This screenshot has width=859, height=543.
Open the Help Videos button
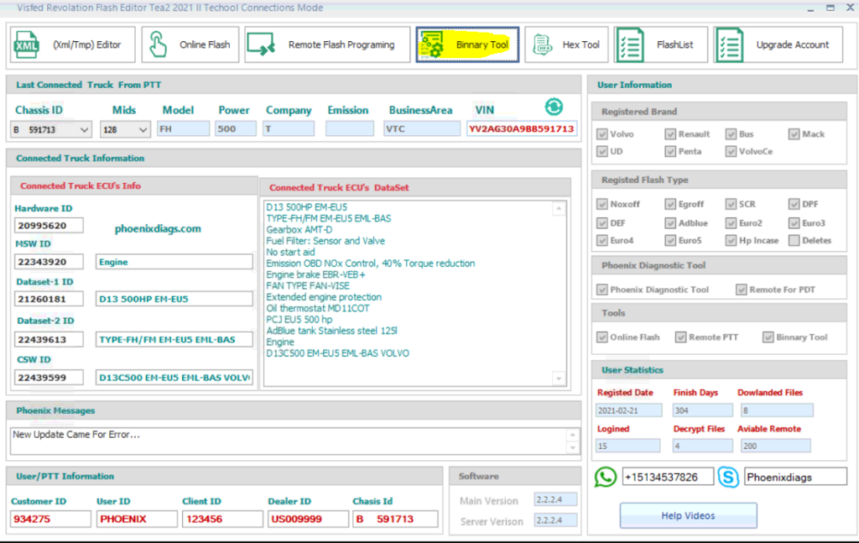pos(689,515)
